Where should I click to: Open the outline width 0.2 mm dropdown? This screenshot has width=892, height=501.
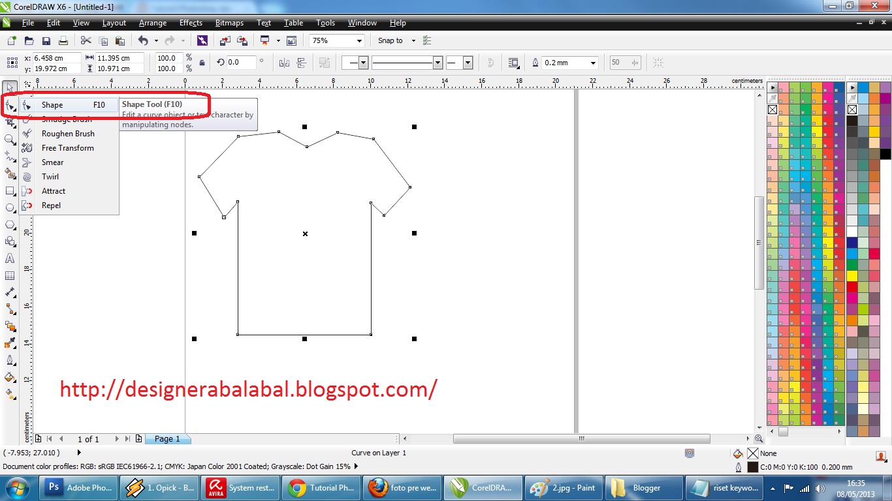pos(593,63)
